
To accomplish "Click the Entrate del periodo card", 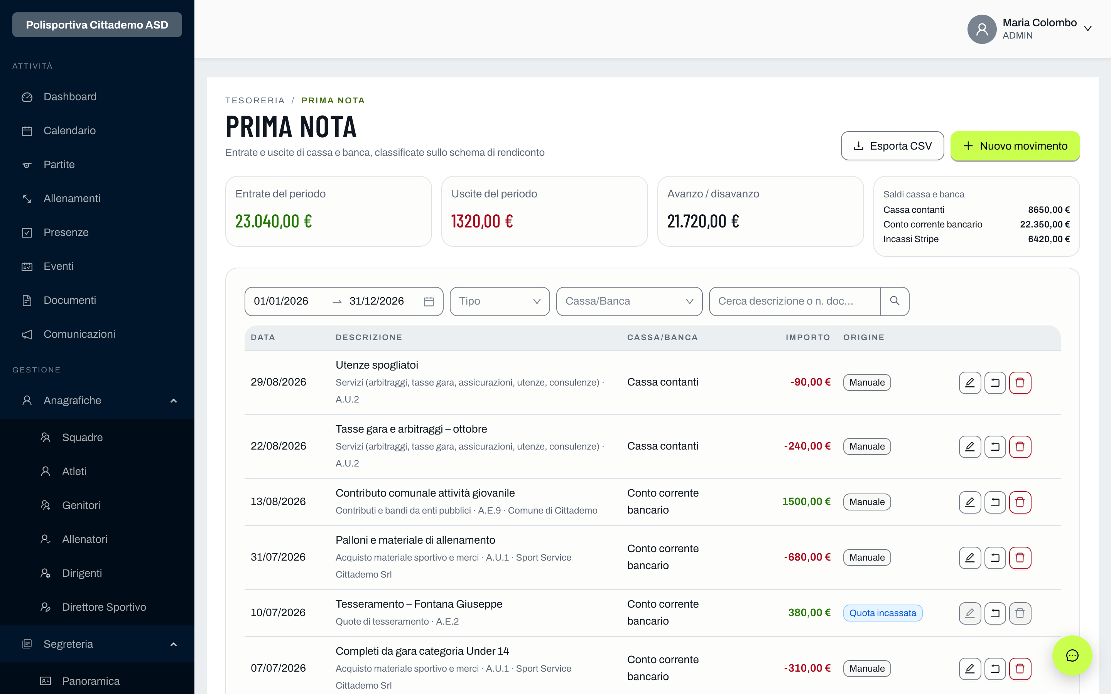I will pyautogui.click(x=328, y=211).
